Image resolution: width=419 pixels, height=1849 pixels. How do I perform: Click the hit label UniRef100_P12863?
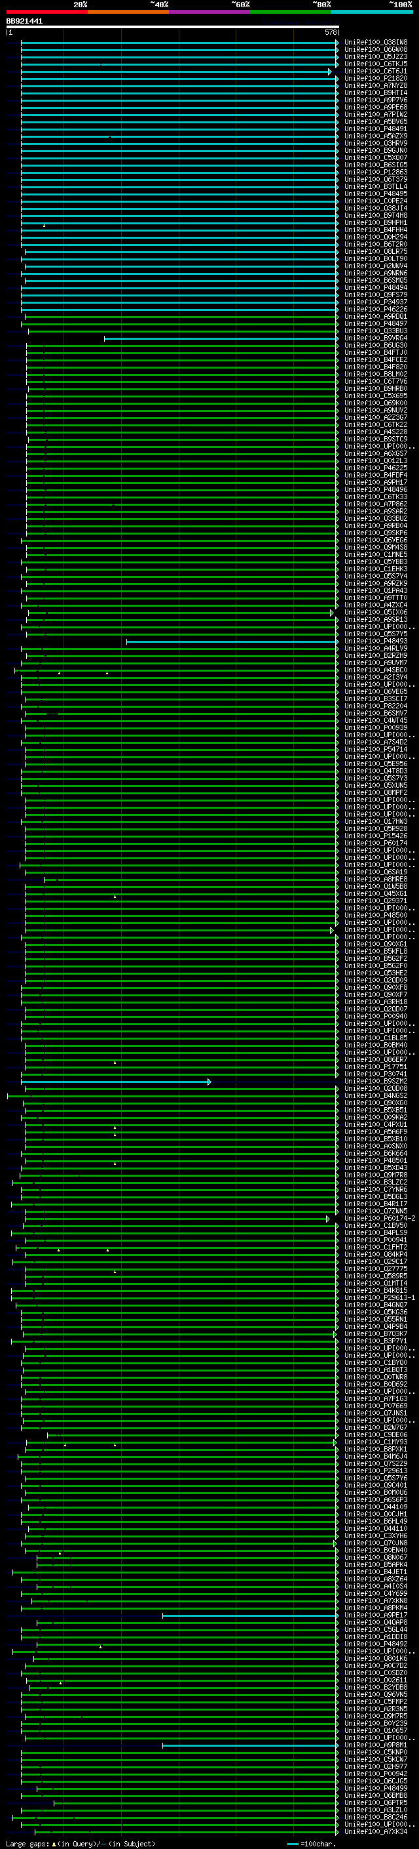click(376, 173)
